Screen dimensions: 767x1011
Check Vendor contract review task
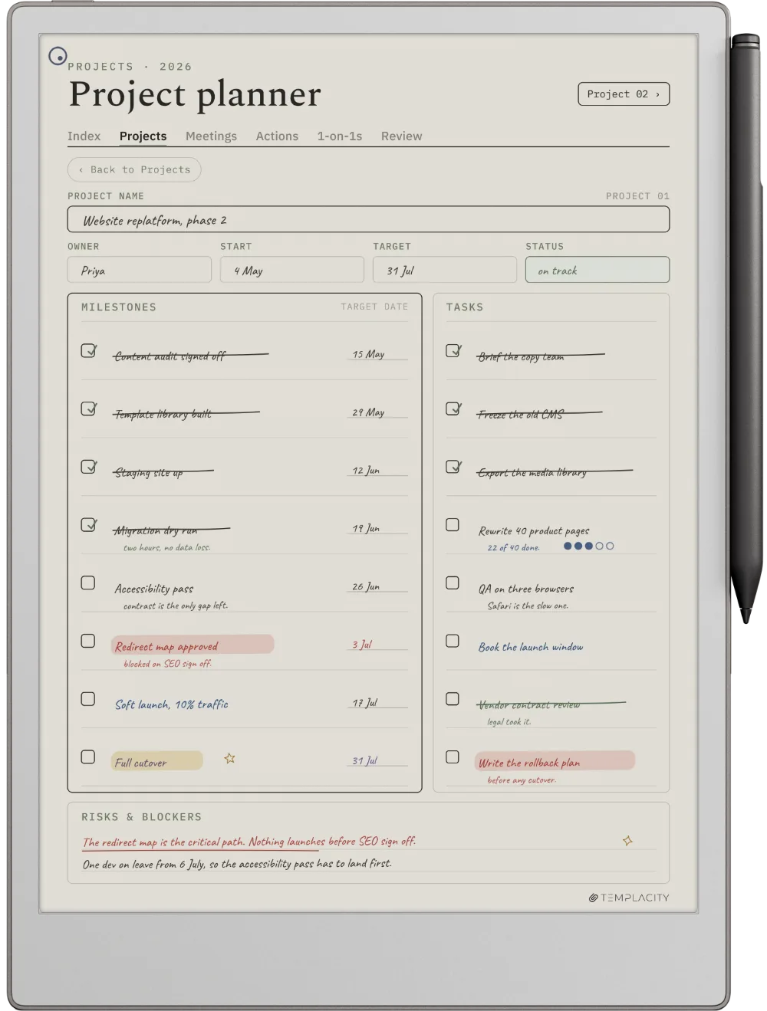pos(453,699)
